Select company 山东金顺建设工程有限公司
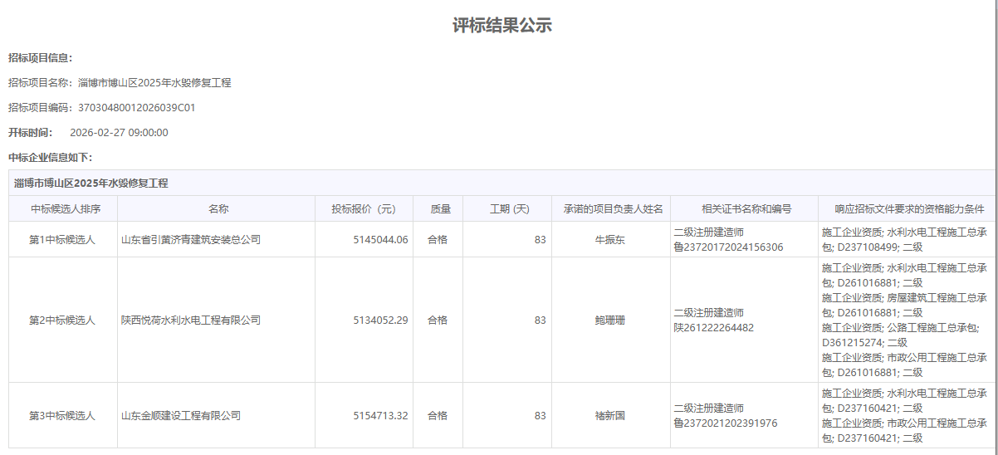 tap(181, 416)
